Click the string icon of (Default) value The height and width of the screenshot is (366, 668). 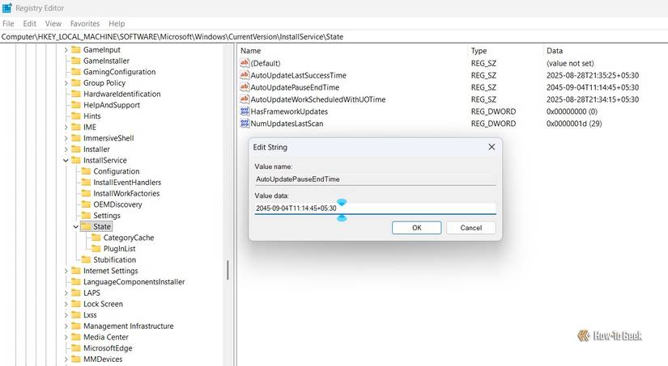click(245, 63)
